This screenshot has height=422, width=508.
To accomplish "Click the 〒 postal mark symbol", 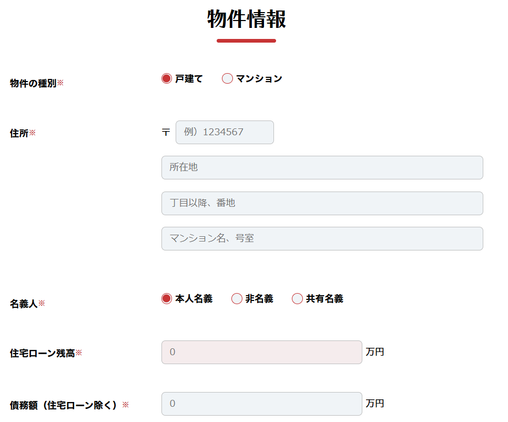I will (x=166, y=132).
